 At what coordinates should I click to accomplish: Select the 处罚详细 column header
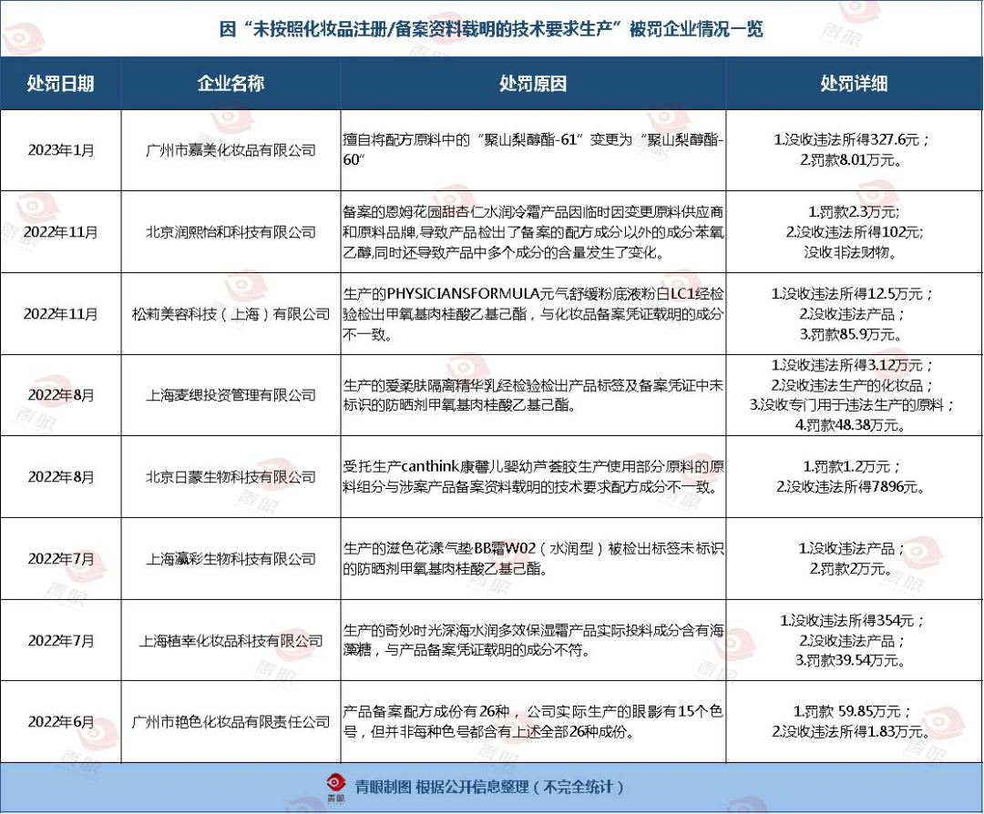[x=854, y=84]
